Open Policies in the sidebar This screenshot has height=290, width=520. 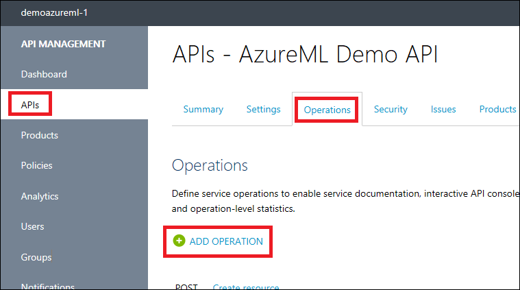pos(36,165)
